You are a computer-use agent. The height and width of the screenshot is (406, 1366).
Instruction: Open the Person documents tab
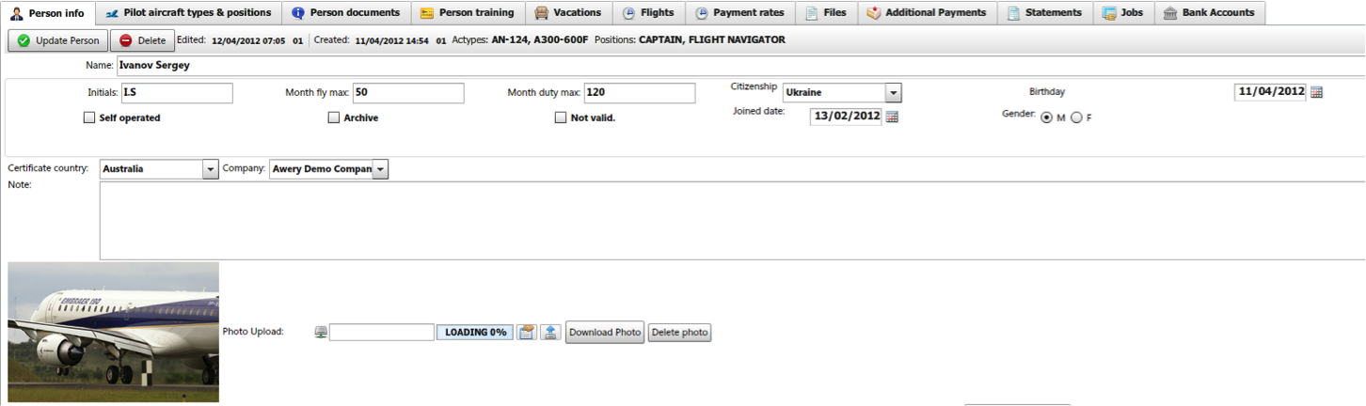tap(345, 13)
